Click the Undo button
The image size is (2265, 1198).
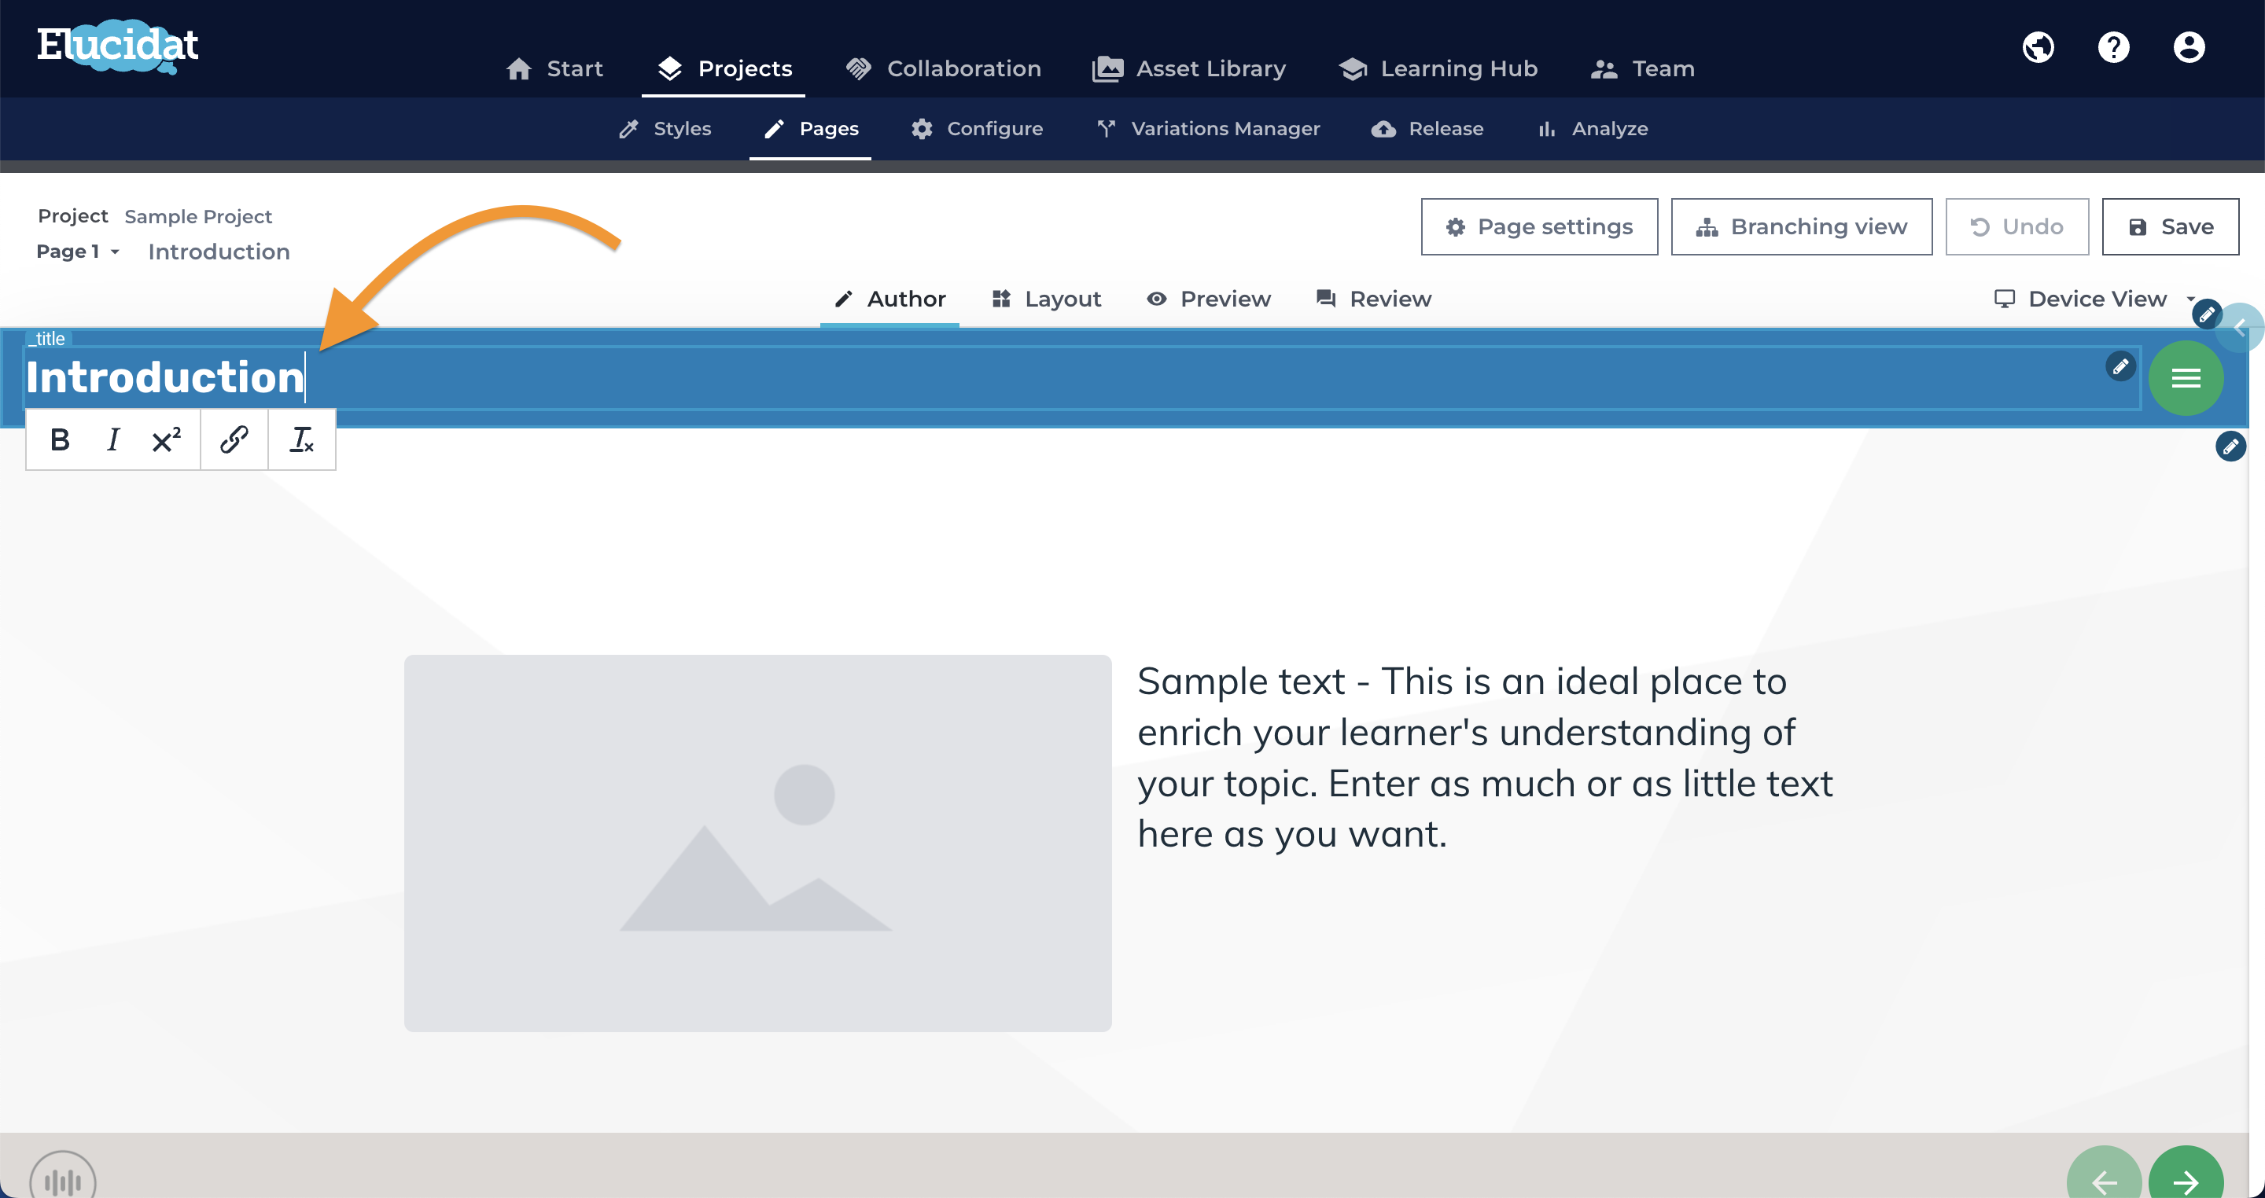click(x=2016, y=226)
